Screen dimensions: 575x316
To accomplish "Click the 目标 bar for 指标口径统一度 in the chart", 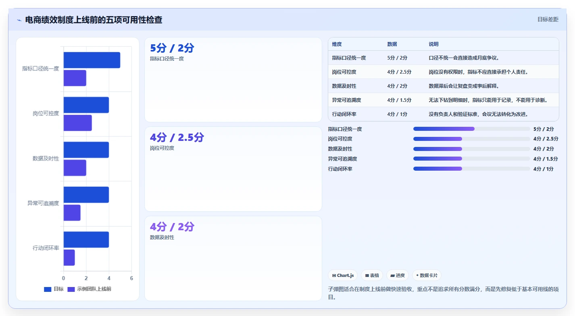I will click(92, 60).
